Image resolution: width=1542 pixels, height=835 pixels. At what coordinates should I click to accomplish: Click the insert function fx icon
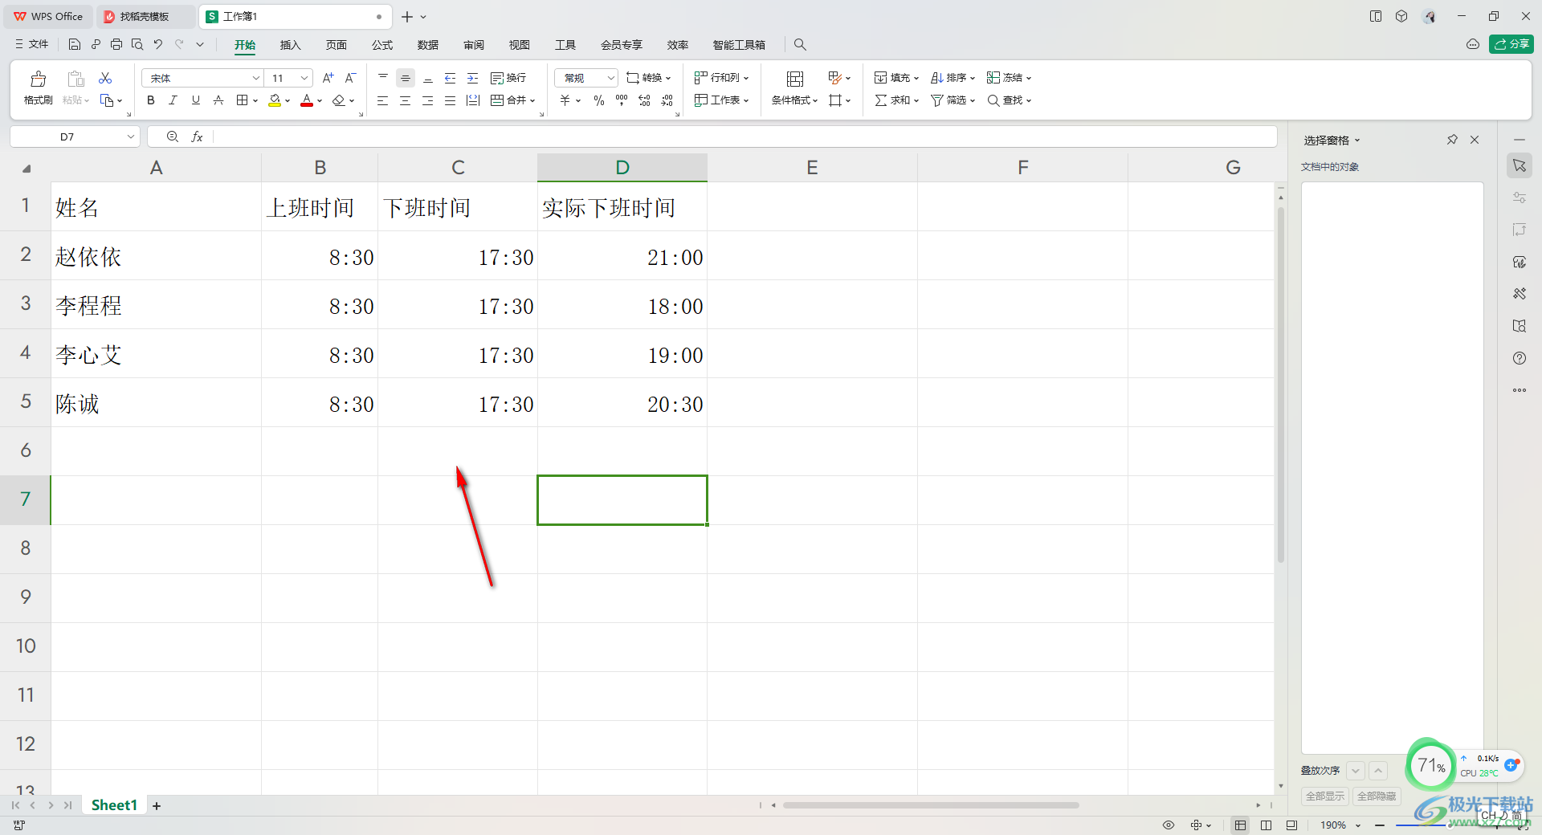coord(197,137)
